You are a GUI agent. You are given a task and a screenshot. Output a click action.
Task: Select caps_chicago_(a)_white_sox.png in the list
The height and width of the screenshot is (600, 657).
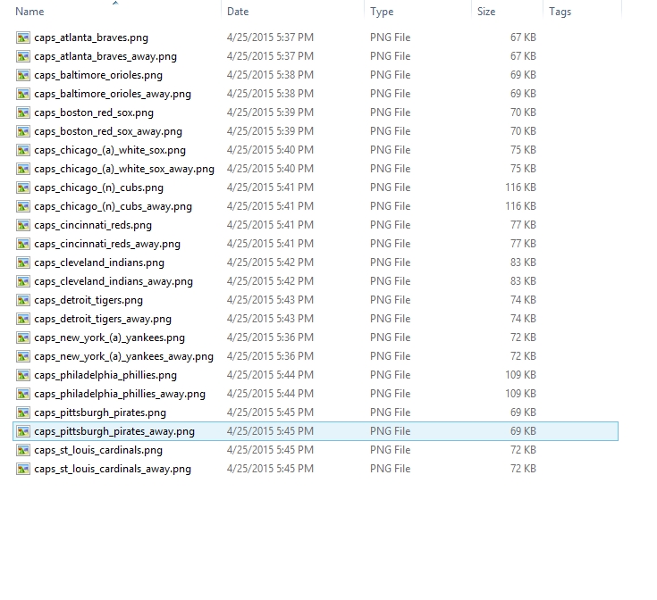click(110, 150)
